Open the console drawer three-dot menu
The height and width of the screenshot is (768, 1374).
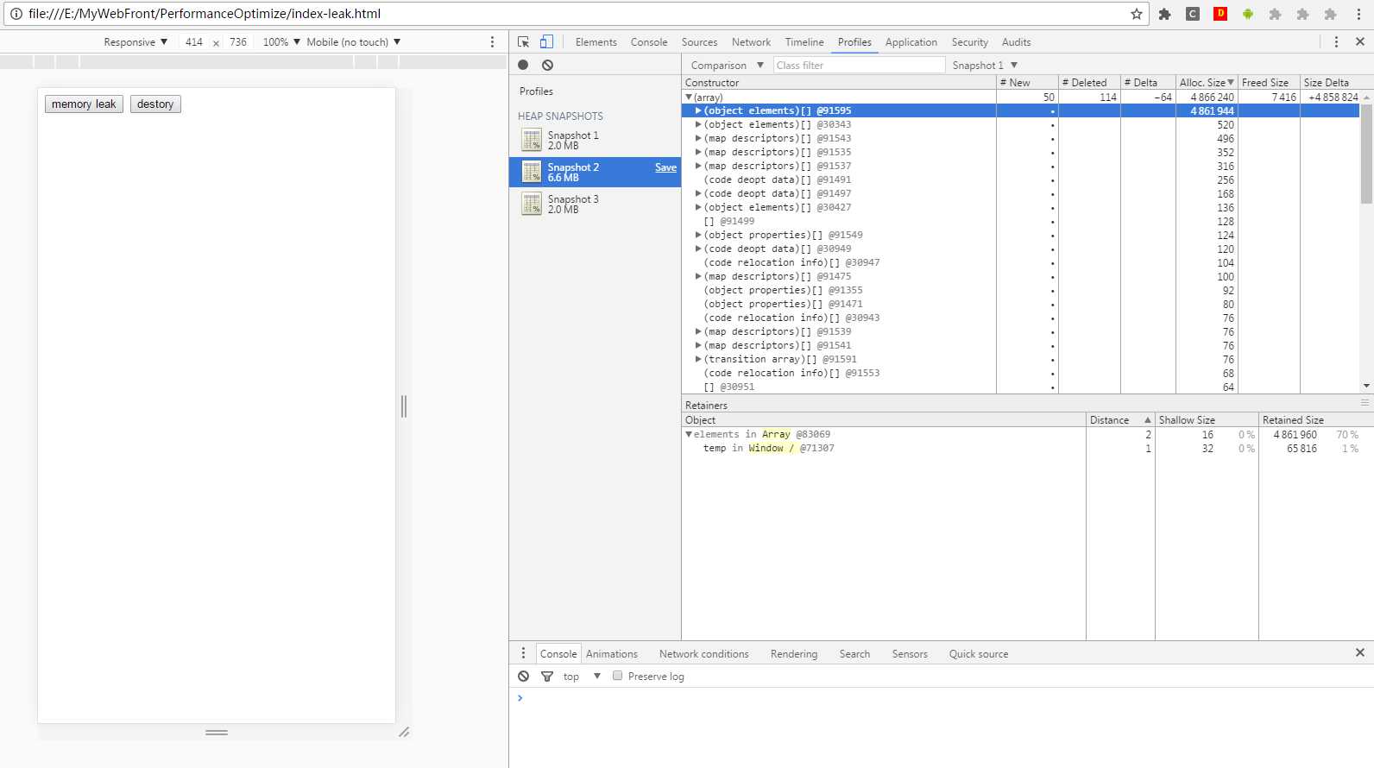click(523, 653)
